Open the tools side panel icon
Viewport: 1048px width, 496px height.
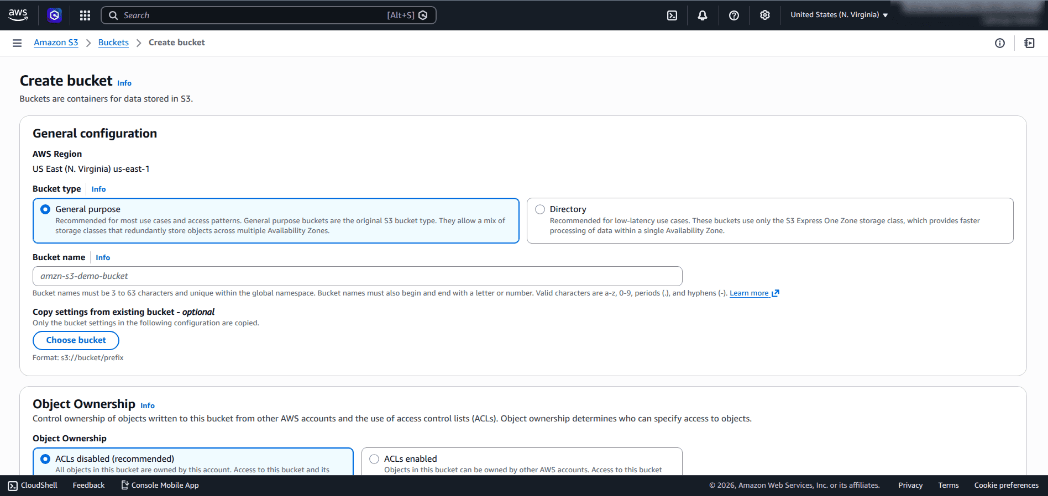click(1029, 43)
